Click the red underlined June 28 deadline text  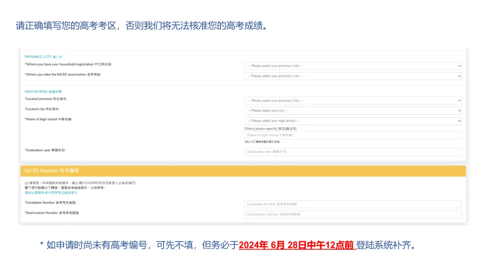click(x=297, y=245)
